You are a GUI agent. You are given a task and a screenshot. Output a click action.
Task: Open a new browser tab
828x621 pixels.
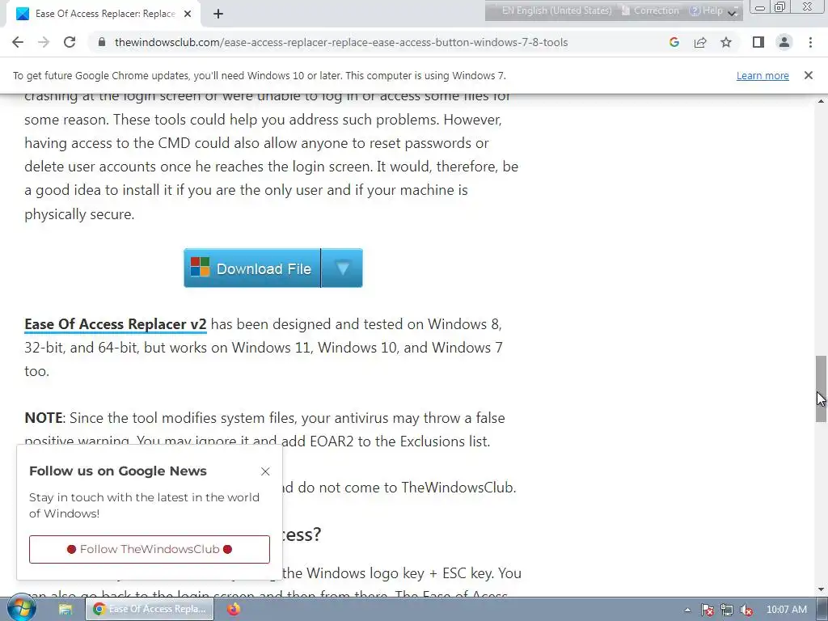(x=218, y=14)
